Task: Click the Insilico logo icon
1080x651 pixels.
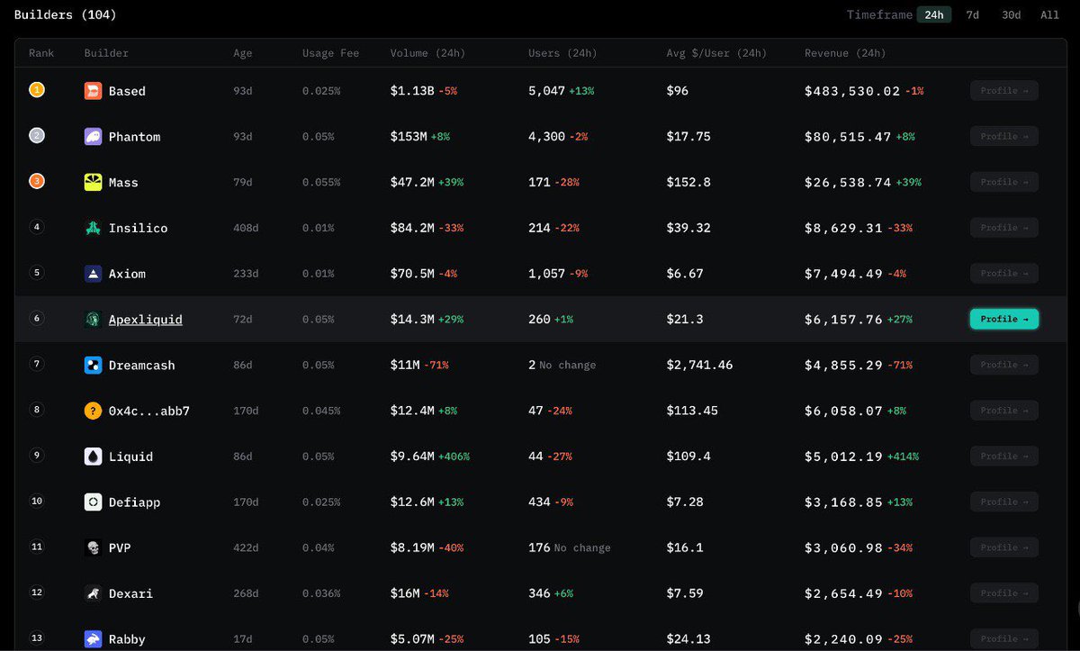Action: [x=93, y=228]
